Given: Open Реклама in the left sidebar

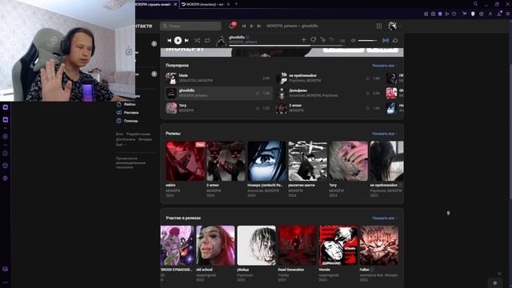Looking at the screenshot, I should click(127, 112).
